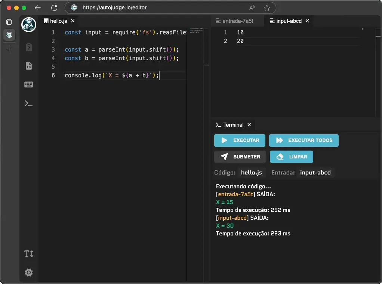
Task: Click the AutoJudge robot logo
Action: point(29,25)
